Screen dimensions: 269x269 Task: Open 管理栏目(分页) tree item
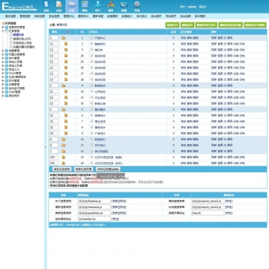22,39
